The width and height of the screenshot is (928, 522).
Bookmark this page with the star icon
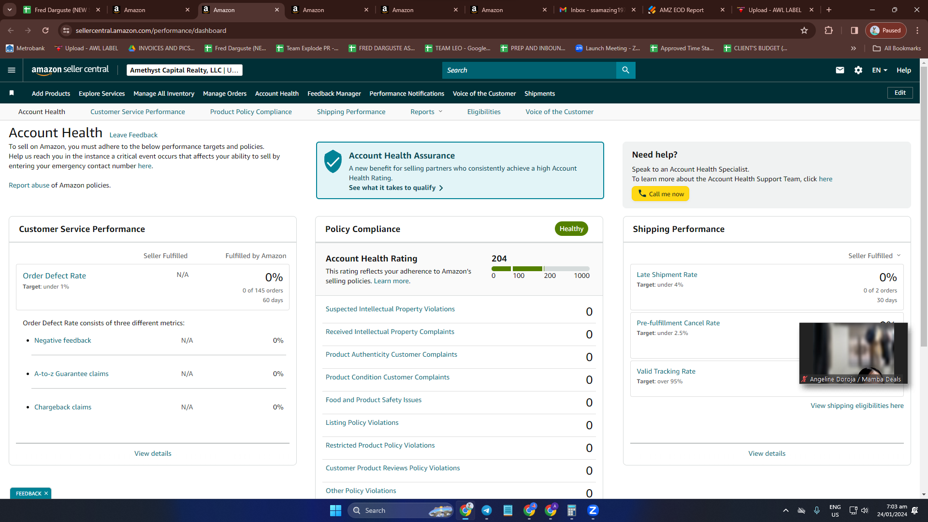point(804,30)
